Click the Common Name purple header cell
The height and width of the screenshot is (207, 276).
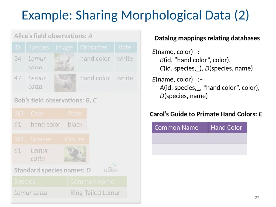pos(180,127)
